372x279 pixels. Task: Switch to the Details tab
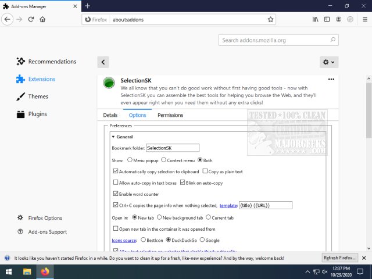click(x=110, y=115)
